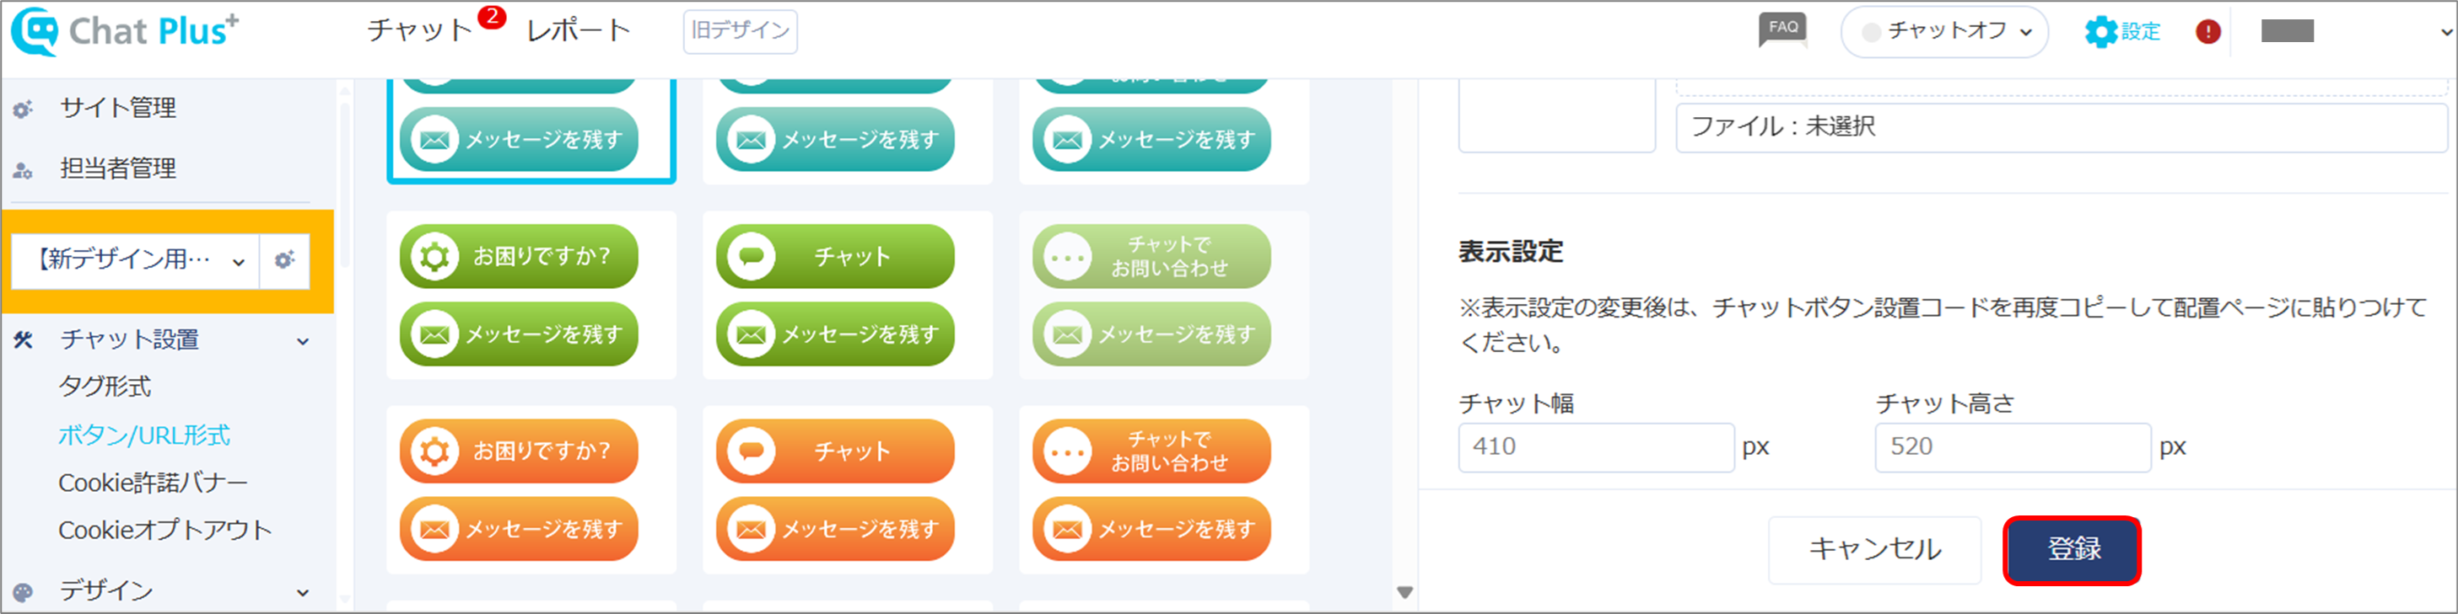Collapse the チャット設置 section chevron
2458x614 pixels.
[303, 341]
